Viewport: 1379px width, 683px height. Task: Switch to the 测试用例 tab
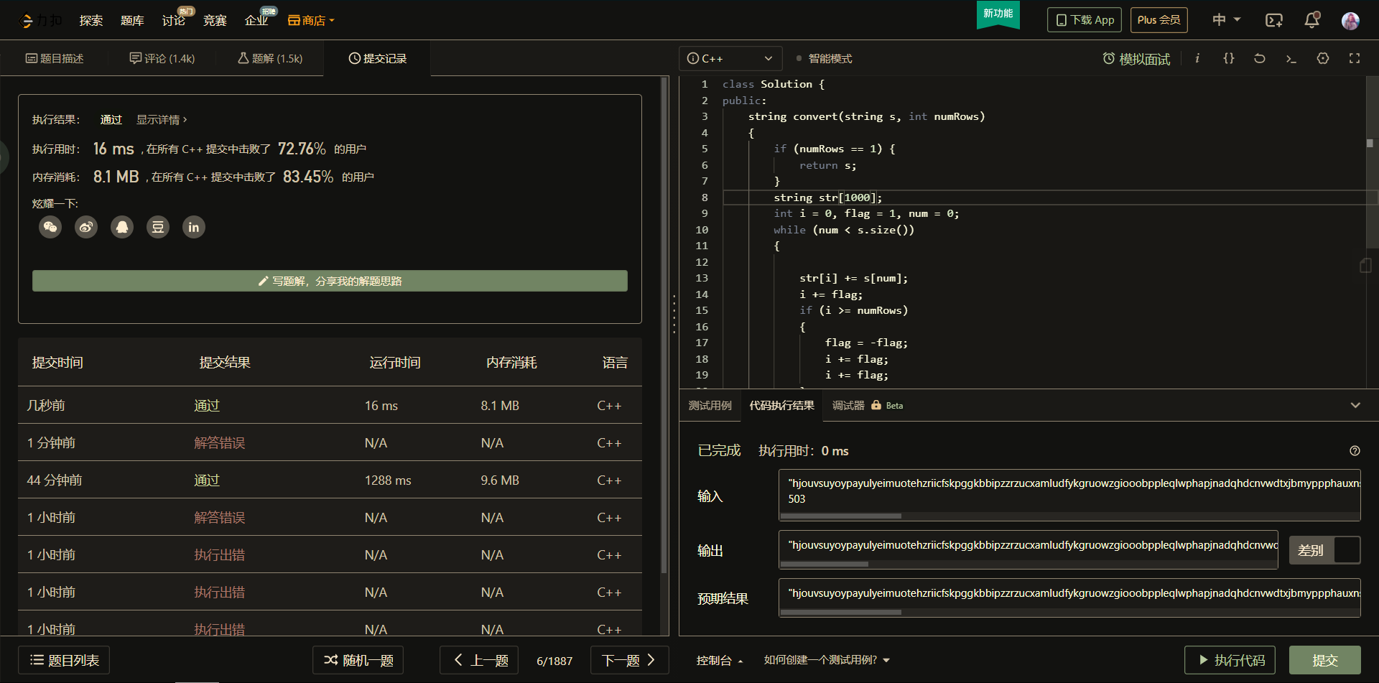[x=710, y=405]
